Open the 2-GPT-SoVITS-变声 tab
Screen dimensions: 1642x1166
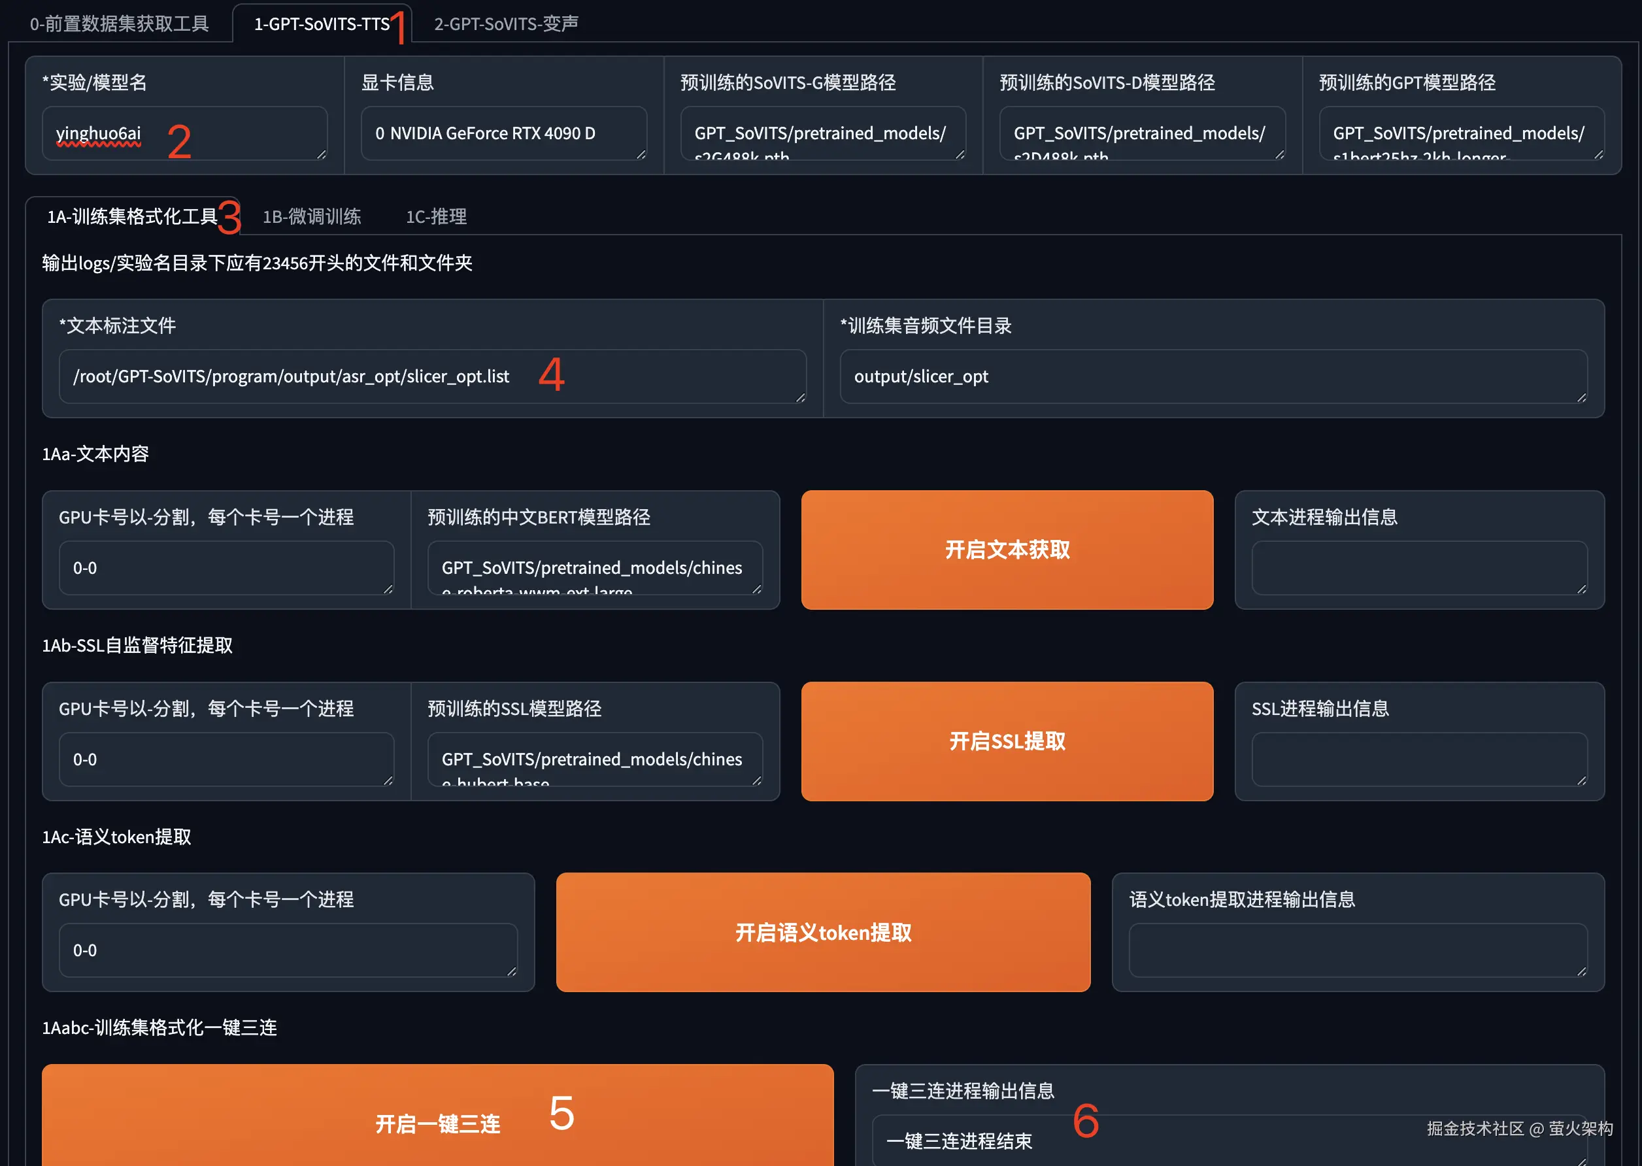pyautogui.click(x=505, y=24)
